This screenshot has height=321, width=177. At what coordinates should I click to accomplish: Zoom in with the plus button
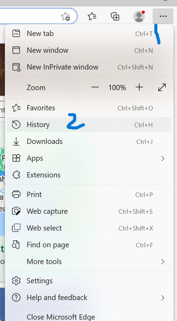pos(139,87)
